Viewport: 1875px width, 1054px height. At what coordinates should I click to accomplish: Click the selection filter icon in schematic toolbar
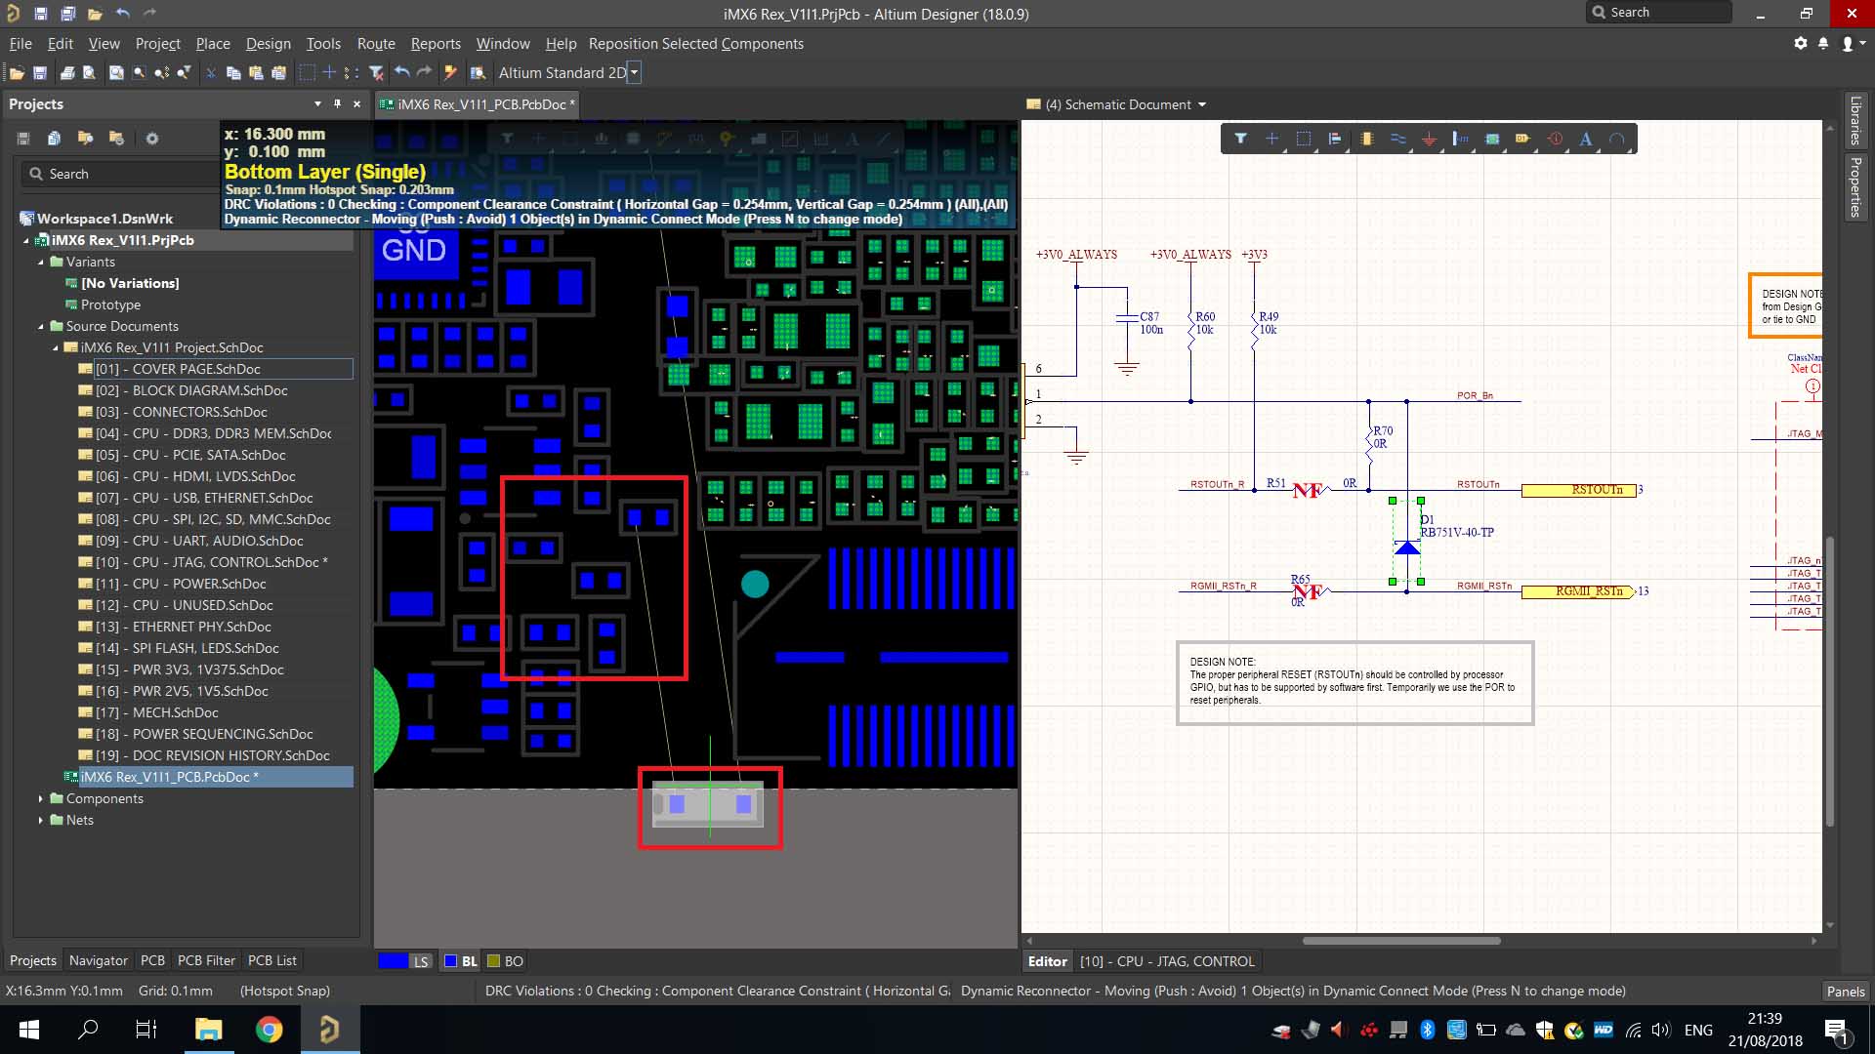pos(1240,139)
